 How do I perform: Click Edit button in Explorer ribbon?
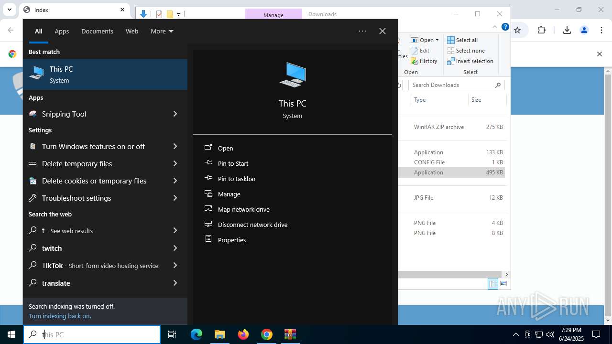tap(420, 51)
